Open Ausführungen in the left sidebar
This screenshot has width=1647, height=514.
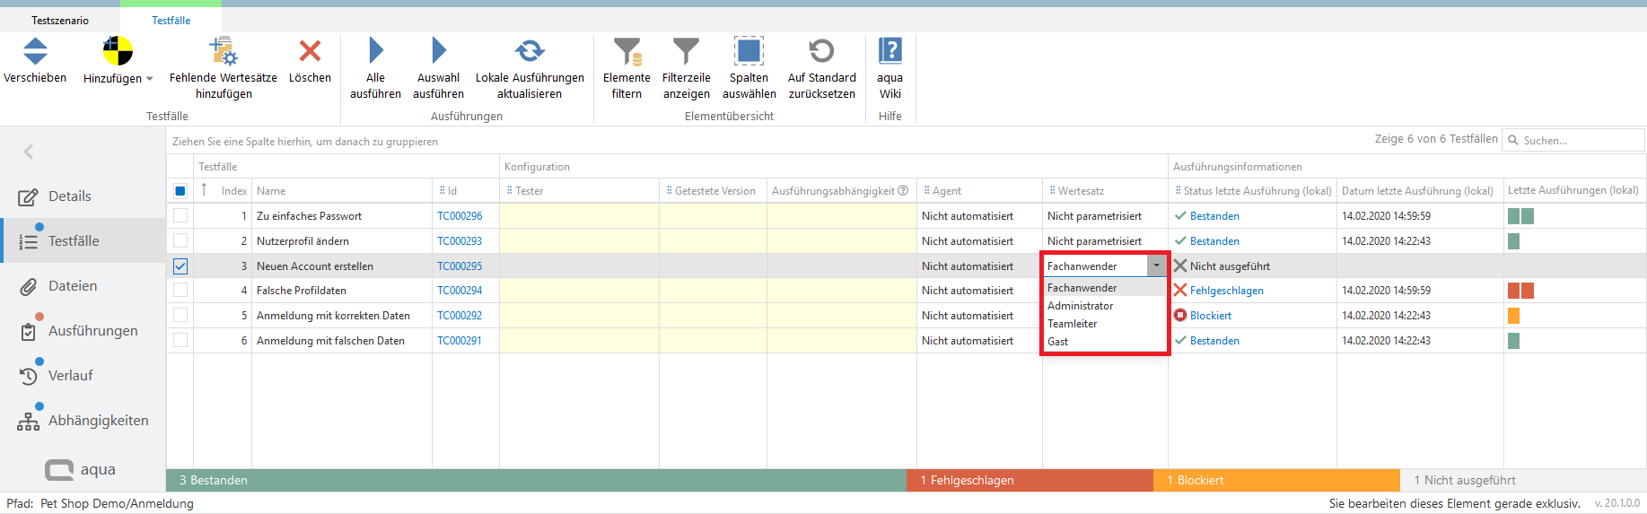click(92, 331)
